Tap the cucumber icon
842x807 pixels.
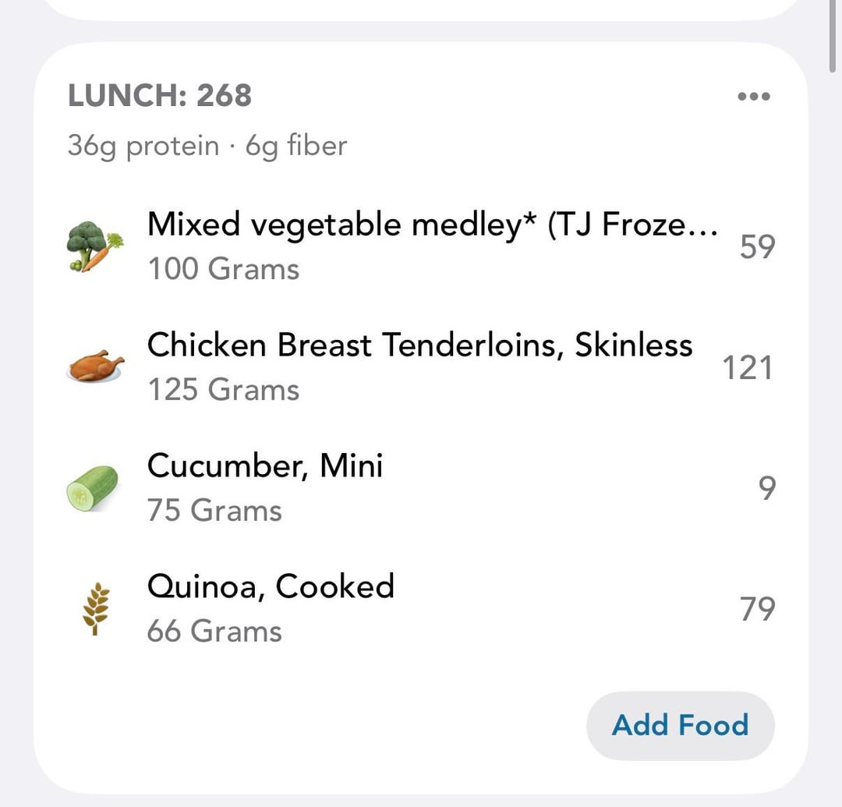pos(92,488)
